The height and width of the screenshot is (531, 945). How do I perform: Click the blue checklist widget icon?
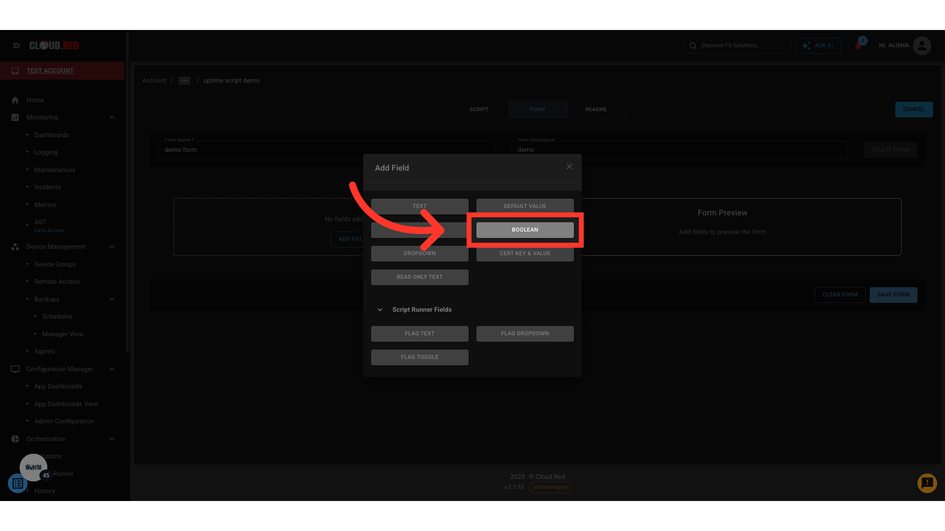click(x=18, y=484)
